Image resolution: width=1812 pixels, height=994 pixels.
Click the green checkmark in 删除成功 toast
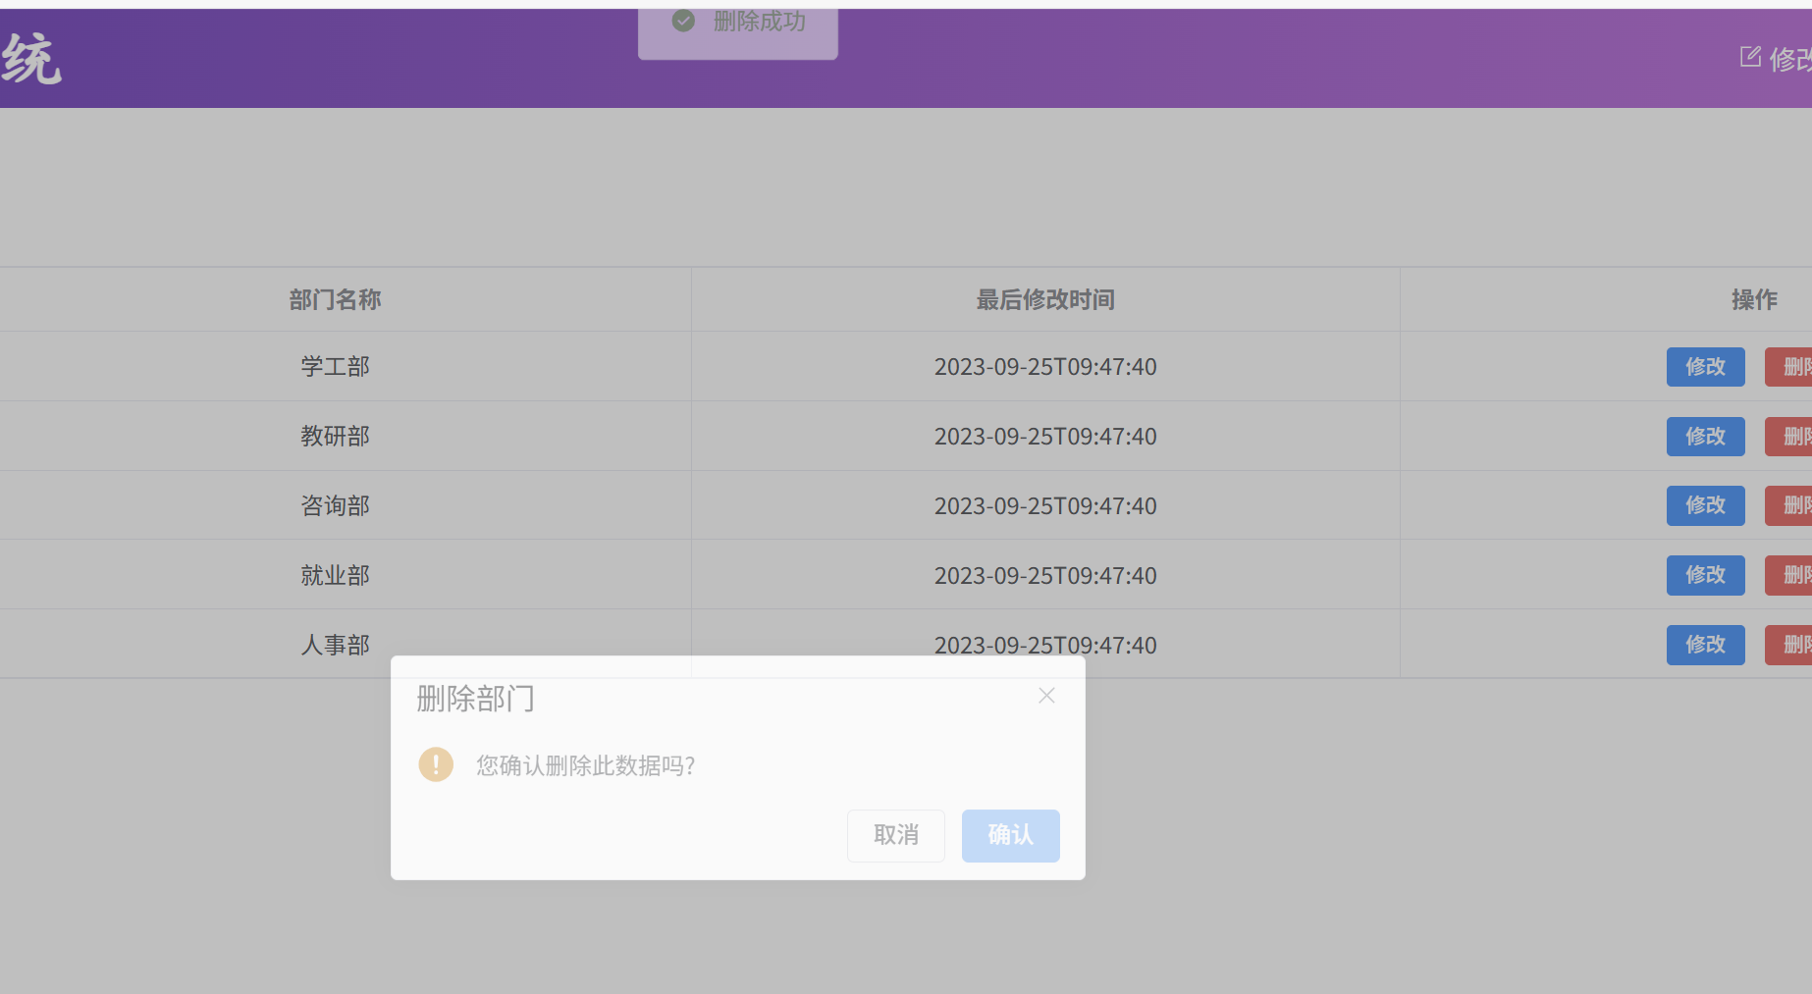(x=683, y=21)
